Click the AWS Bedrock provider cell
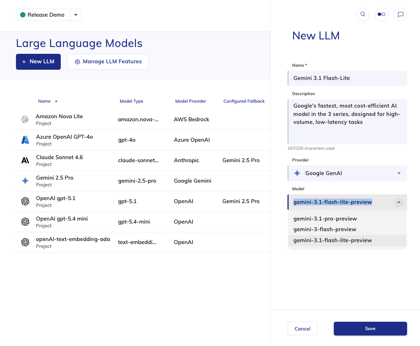 [x=191, y=119]
